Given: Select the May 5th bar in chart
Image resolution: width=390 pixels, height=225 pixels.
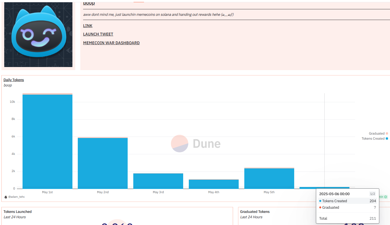Looking at the screenshot, I should (269, 178).
